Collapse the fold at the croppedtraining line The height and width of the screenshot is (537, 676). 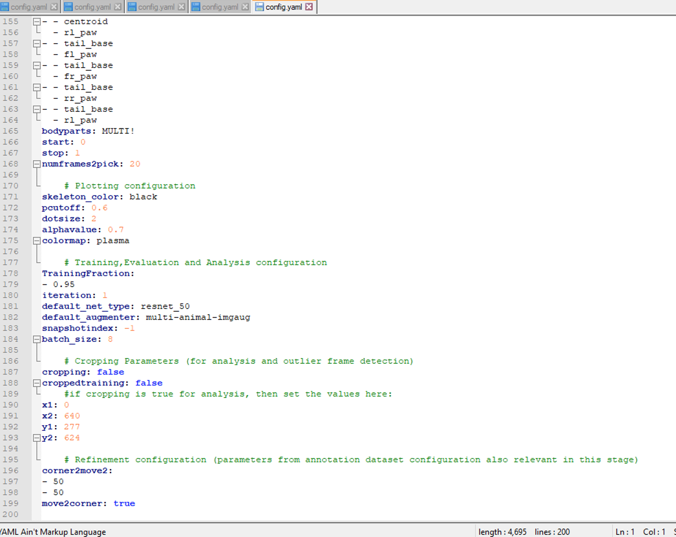tap(36, 383)
